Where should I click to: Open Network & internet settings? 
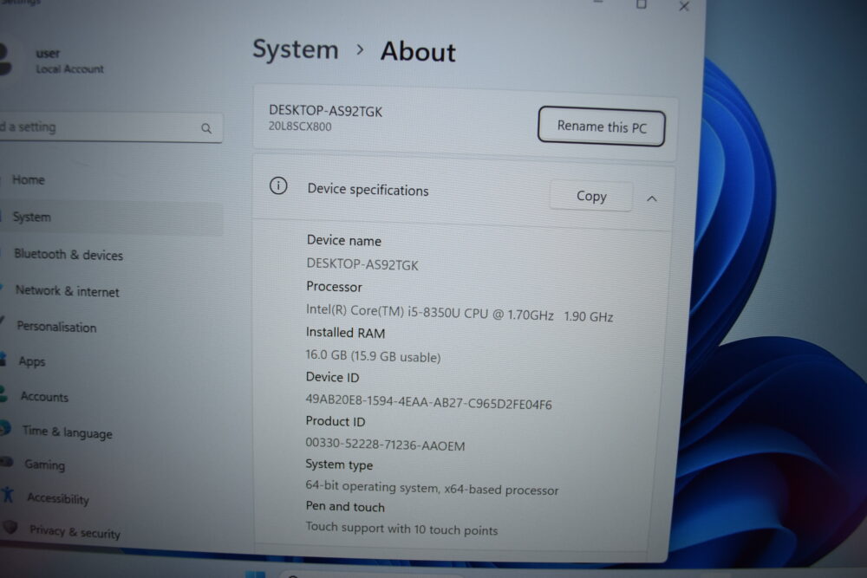(67, 290)
